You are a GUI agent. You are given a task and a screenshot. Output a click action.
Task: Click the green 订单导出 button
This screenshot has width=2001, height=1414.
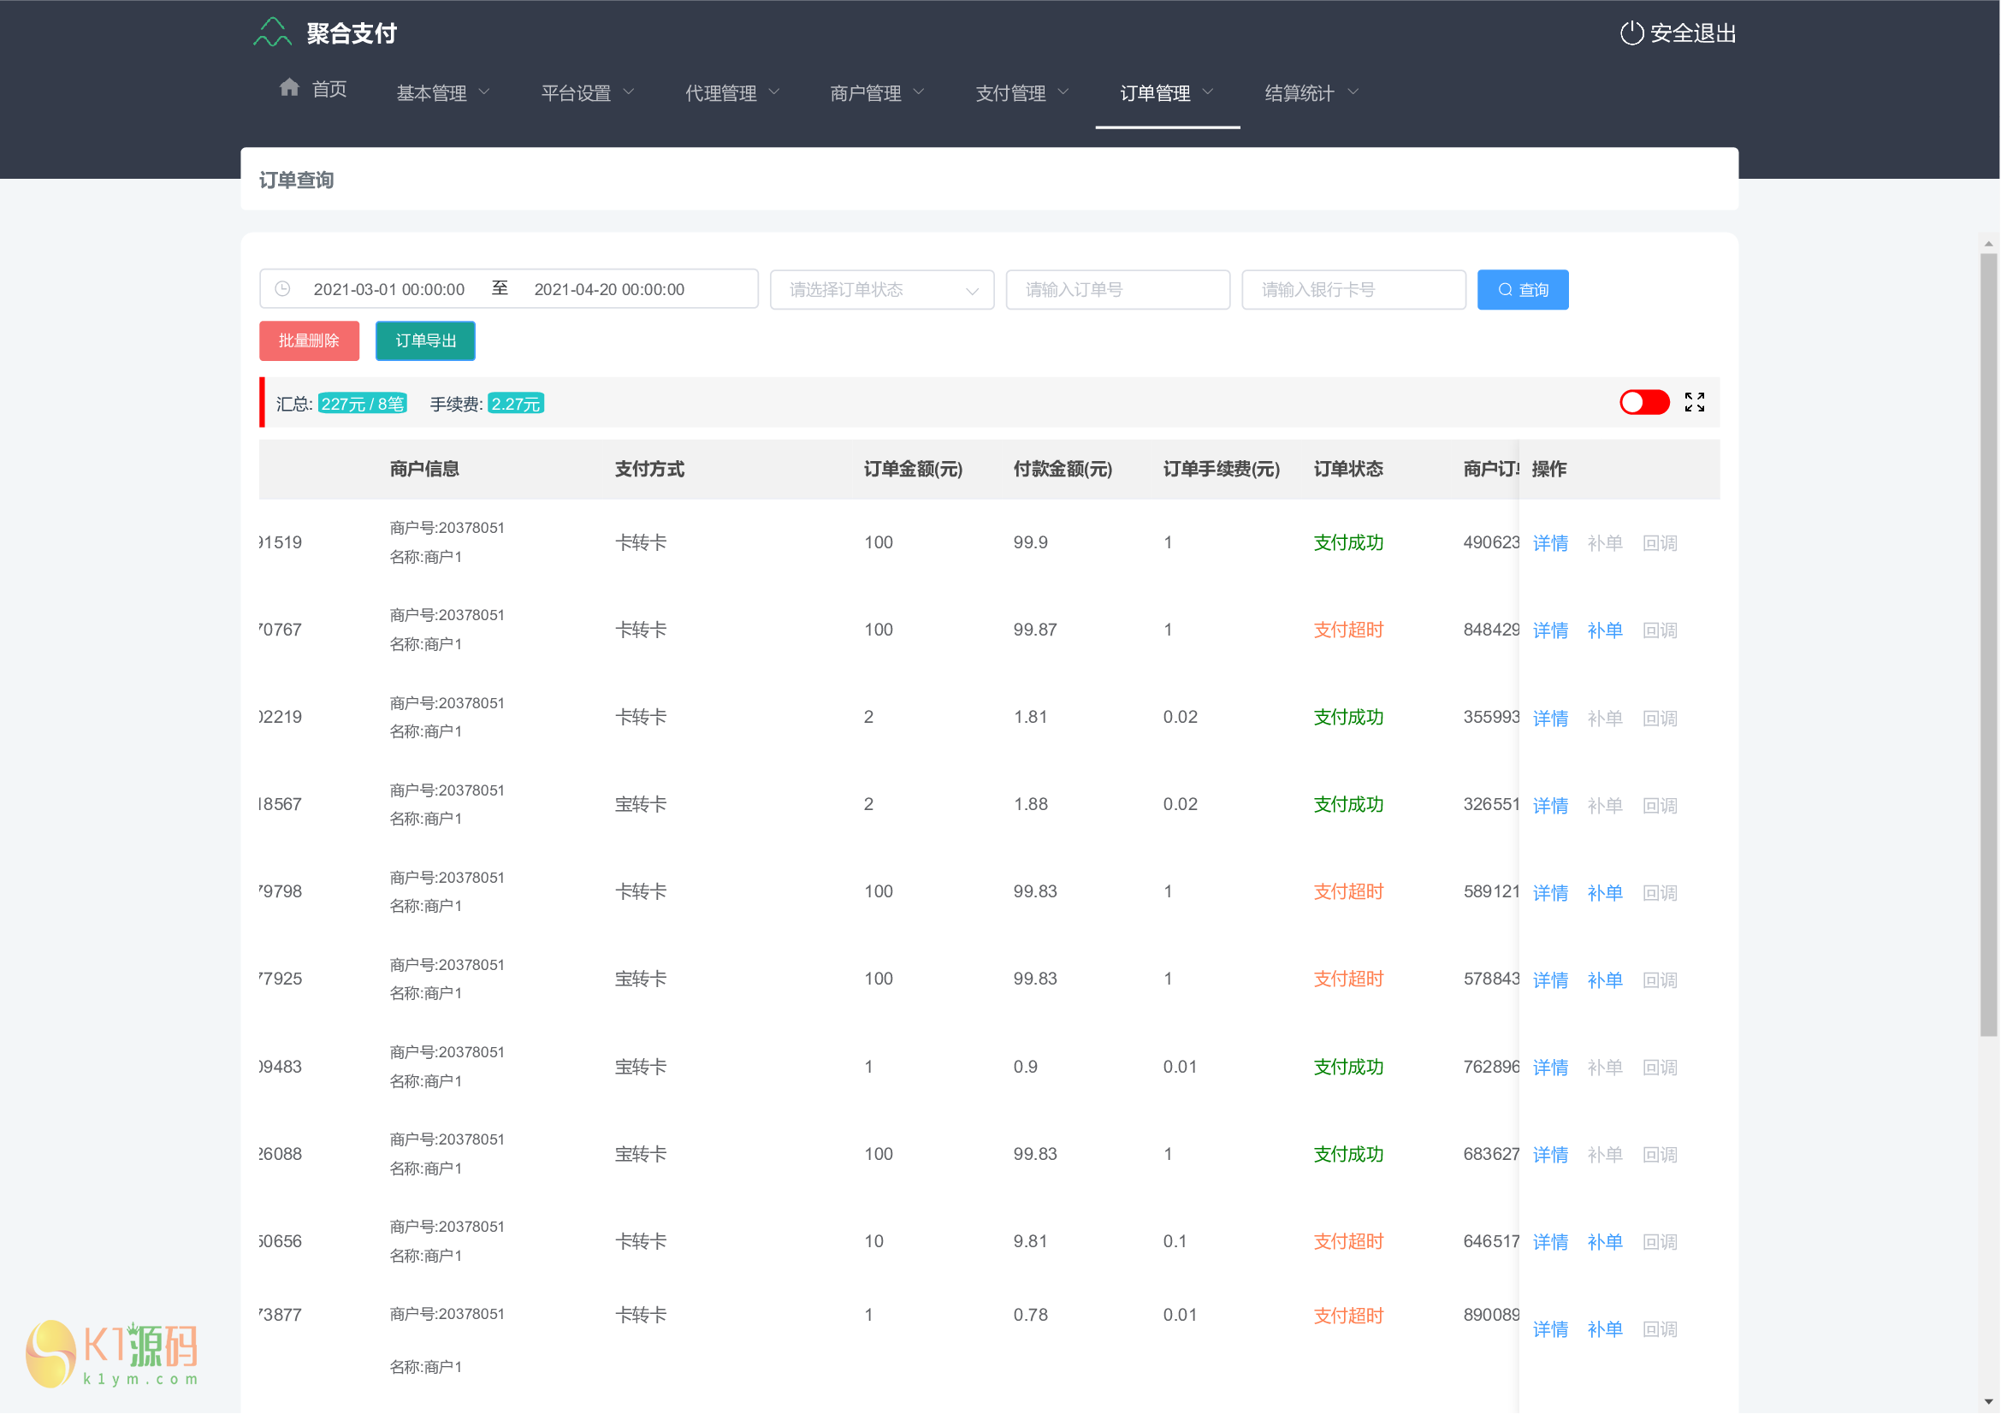pyautogui.click(x=425, y=340)
